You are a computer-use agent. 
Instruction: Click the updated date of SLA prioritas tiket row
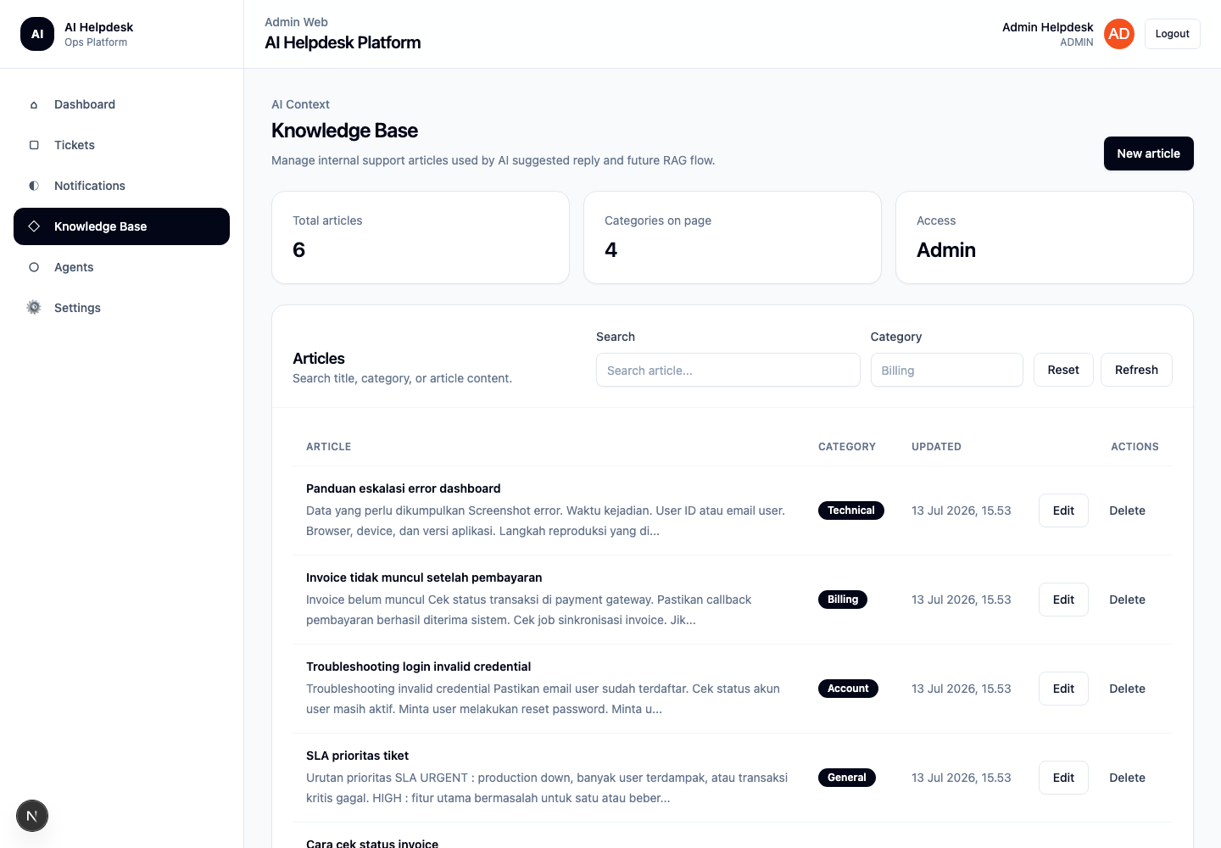tap(961, 778)
